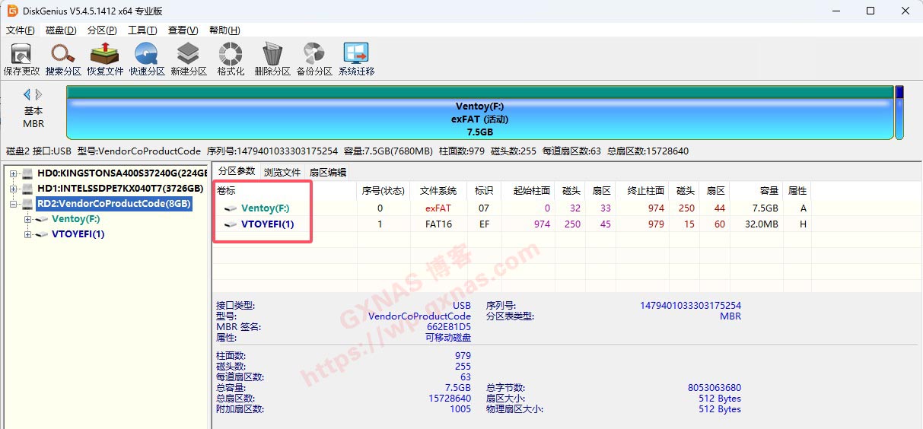This screenshot has height=429, width=923.
Task: Switch to the Sector Editor (扇区编辑) tab
Action: click(x=327, y=172)
